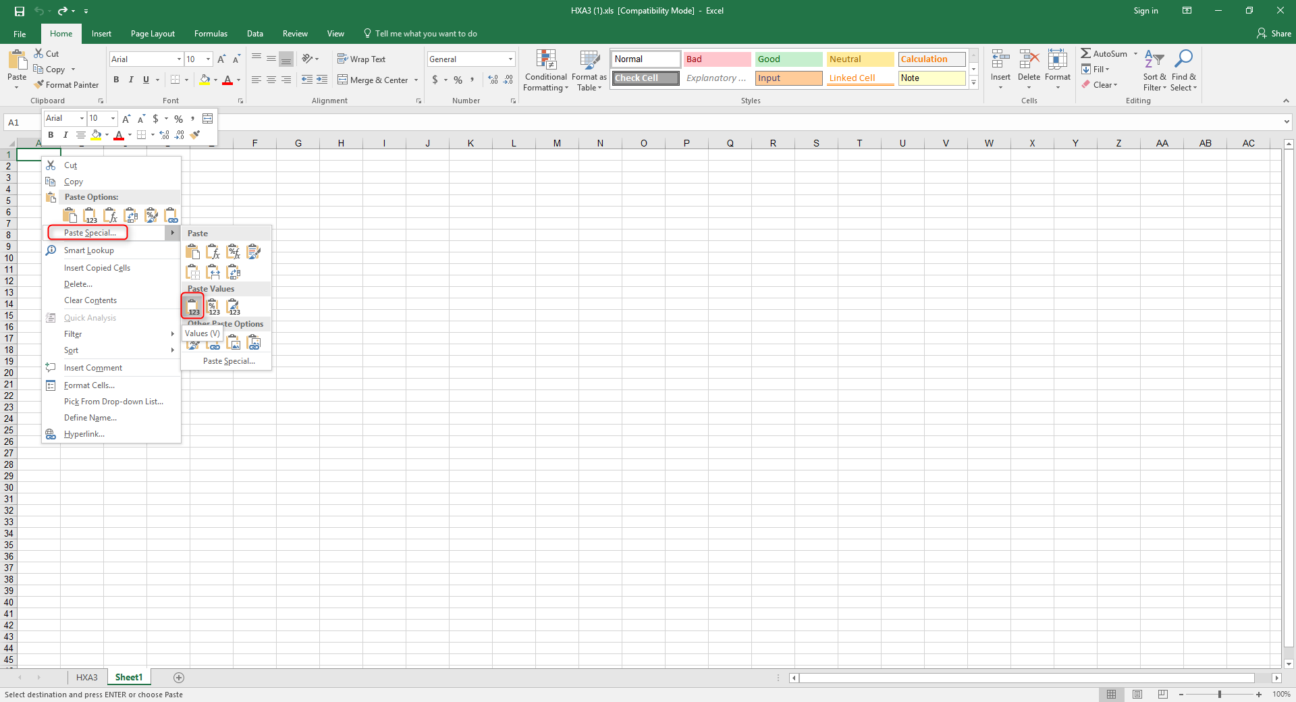Choose Values & Number Formatting paste icon
This screenshot has height=702, width=1296.
tap(213, 306)
